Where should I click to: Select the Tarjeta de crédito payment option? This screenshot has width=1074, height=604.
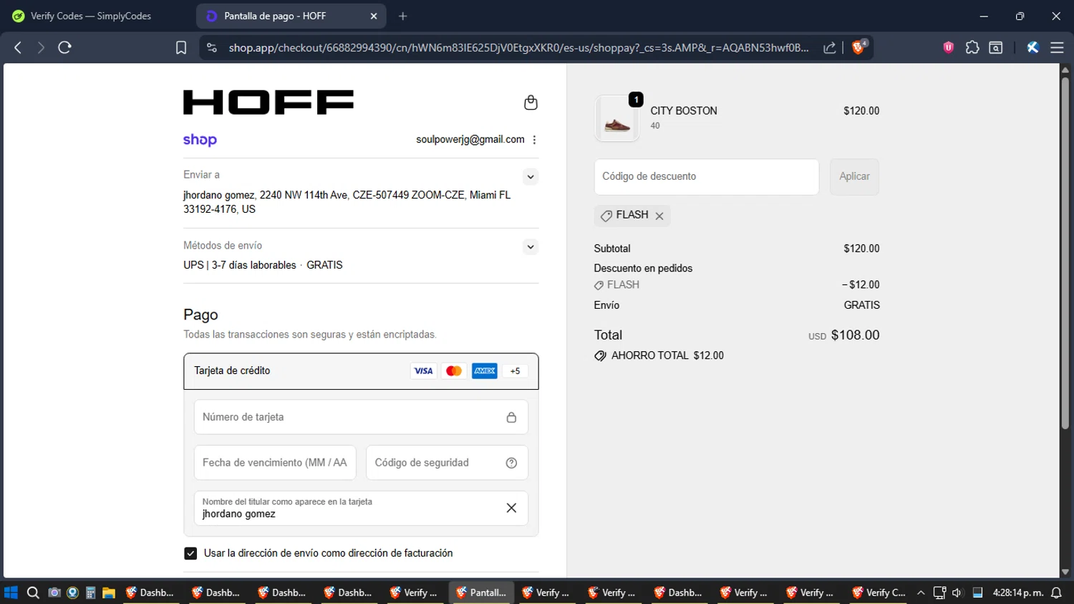pos(361,371)
